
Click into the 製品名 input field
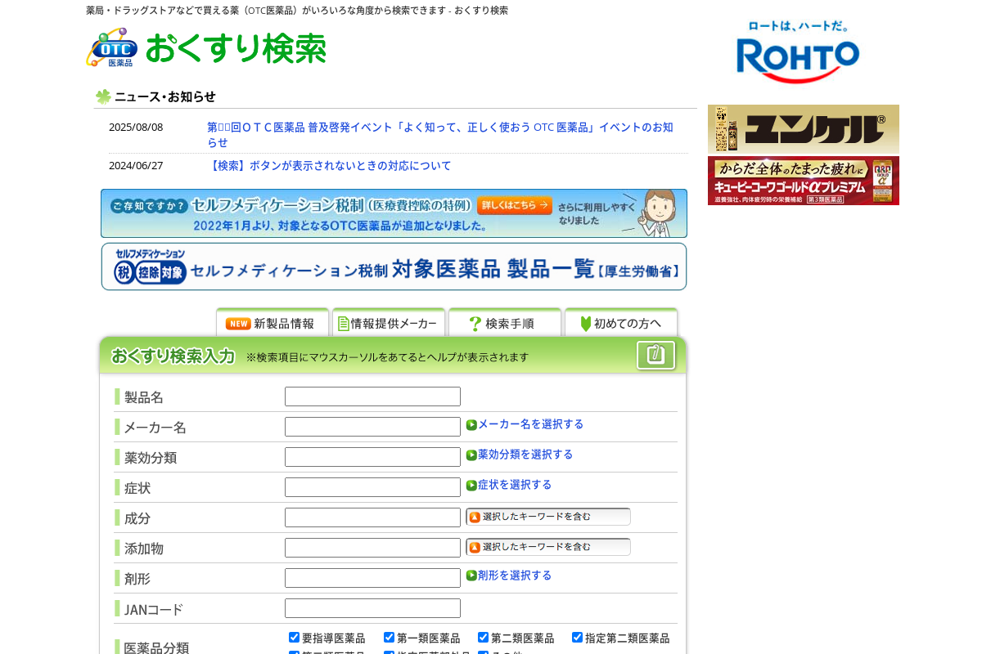(372, 396)
